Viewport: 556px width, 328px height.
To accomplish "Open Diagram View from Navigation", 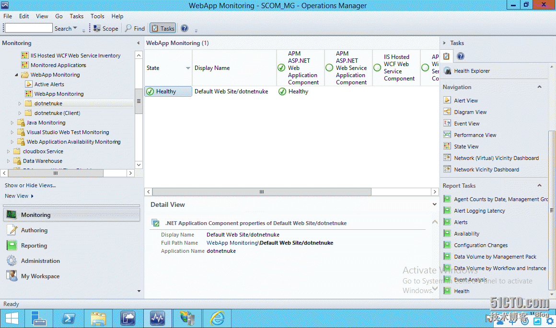I will pos(470,112).
